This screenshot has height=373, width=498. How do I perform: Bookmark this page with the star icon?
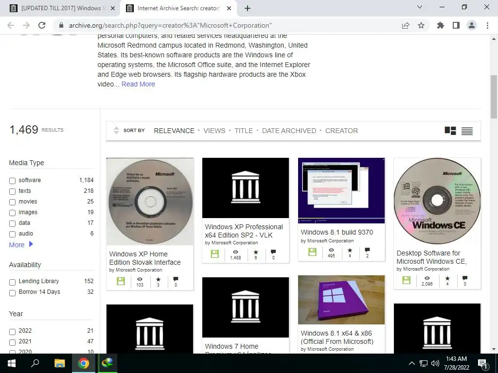pyautogui.click(x=421, y=25)
